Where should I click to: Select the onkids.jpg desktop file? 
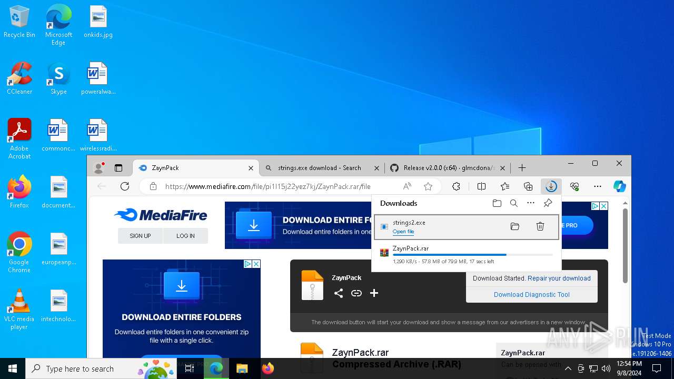pyautogui.click(x=98, y=22)
